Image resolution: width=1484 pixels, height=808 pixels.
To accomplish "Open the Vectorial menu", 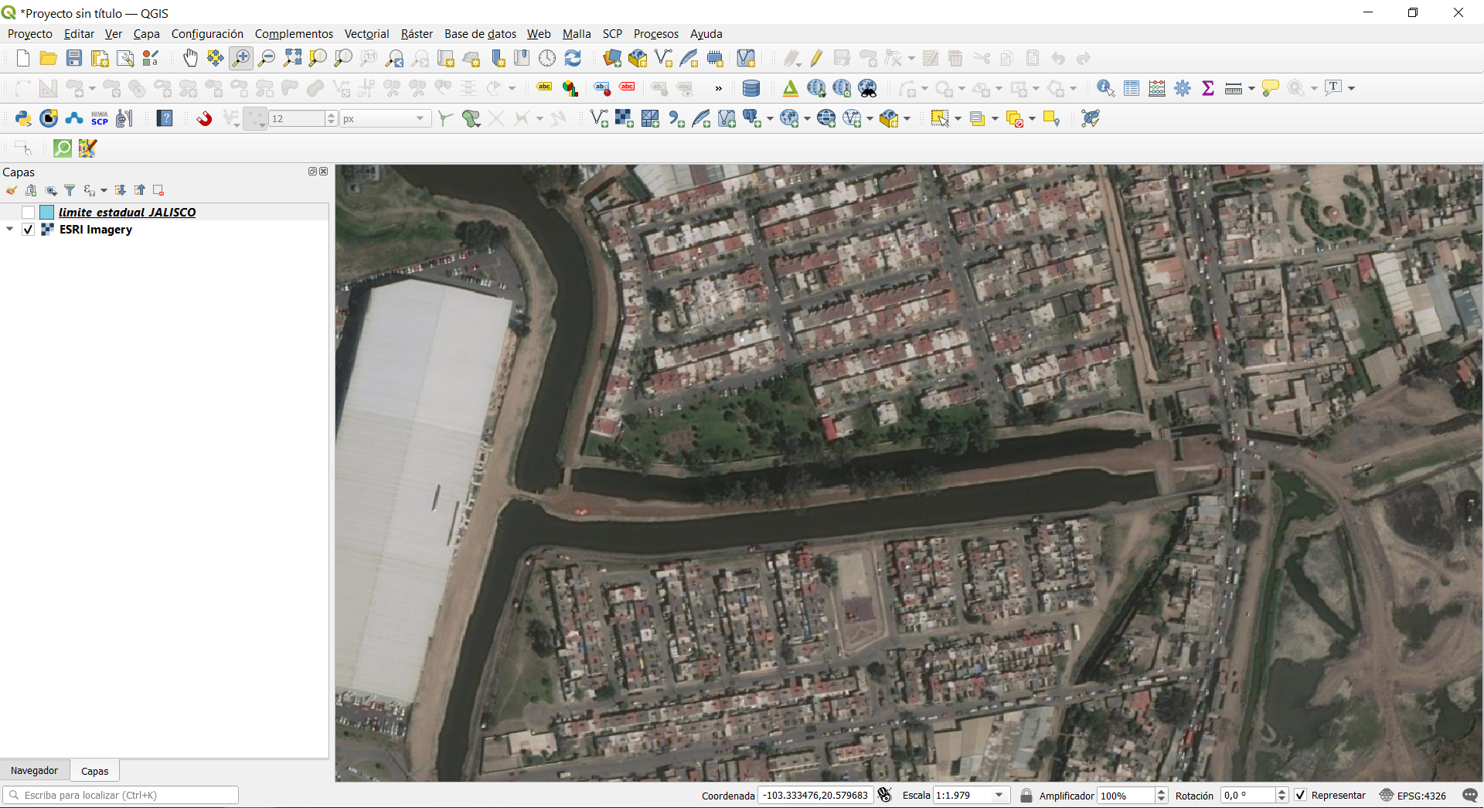I will coord(366,34).
